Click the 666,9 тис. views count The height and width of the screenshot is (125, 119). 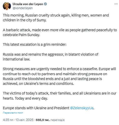[x=43, y=120]
